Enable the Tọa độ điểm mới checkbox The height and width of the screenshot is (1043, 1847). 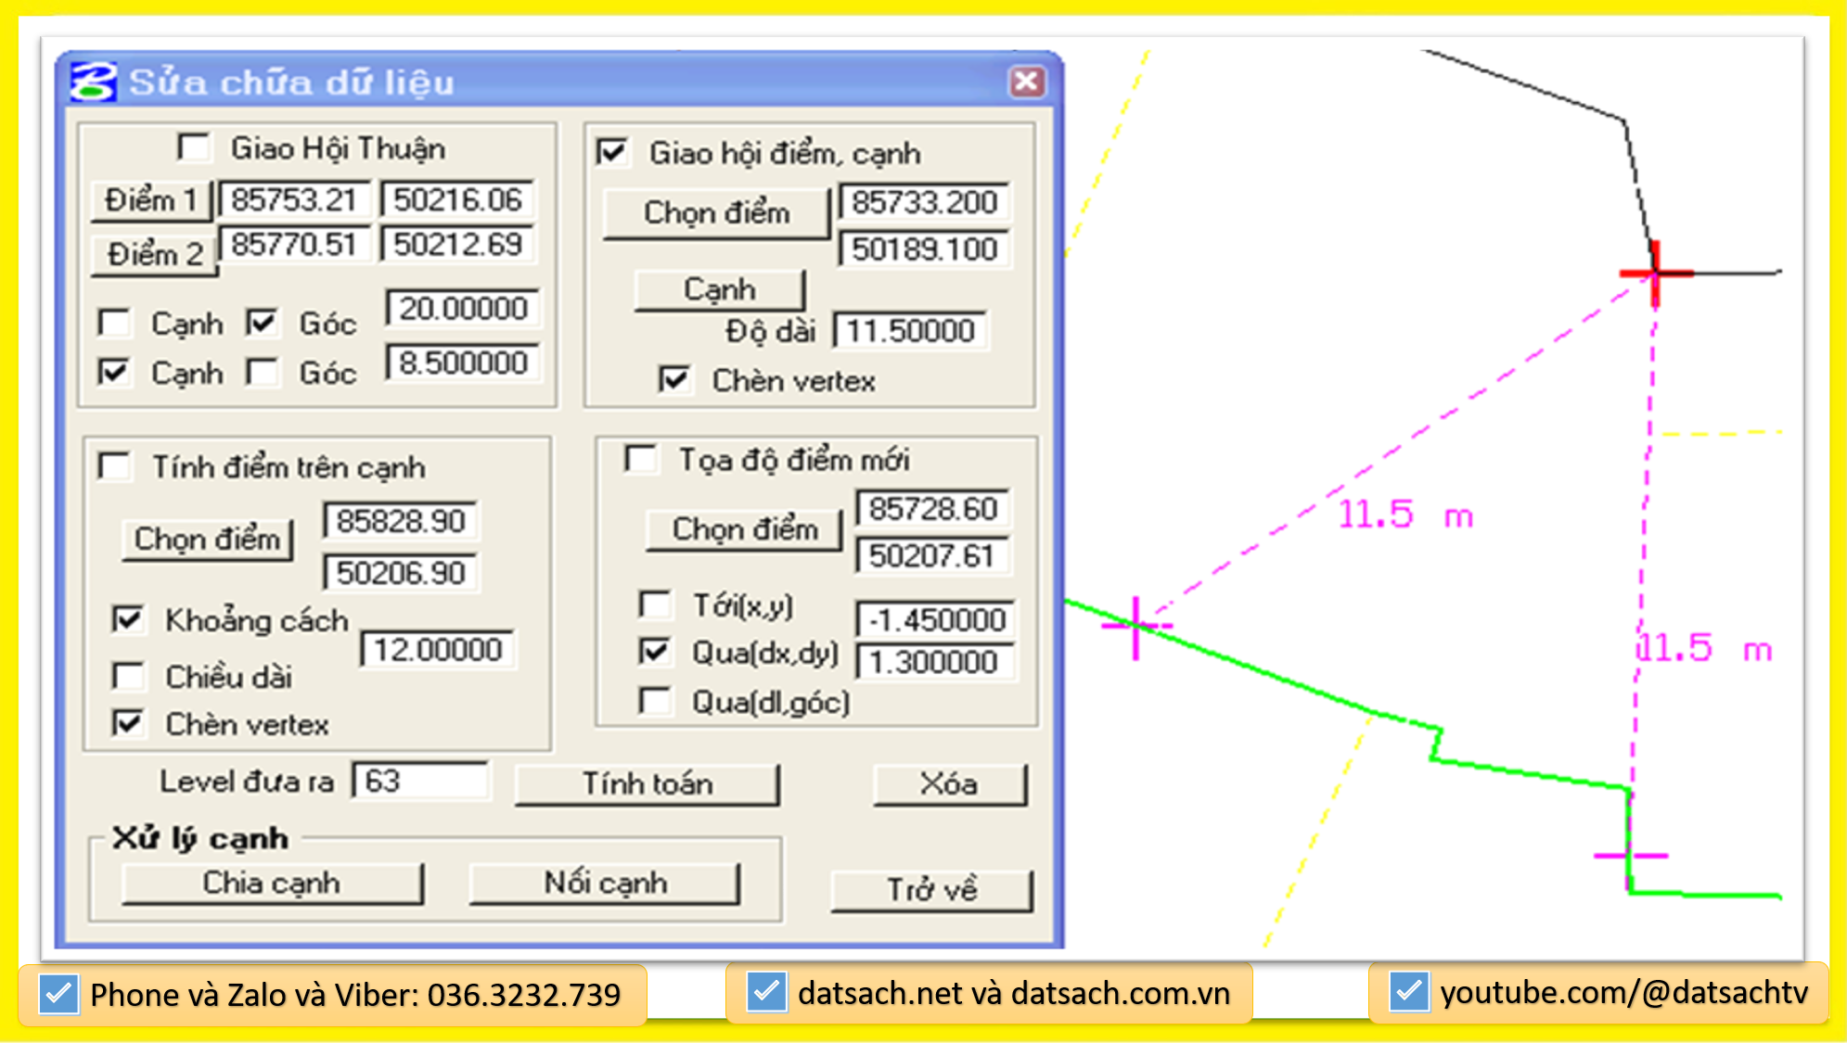tap(641, 459)
